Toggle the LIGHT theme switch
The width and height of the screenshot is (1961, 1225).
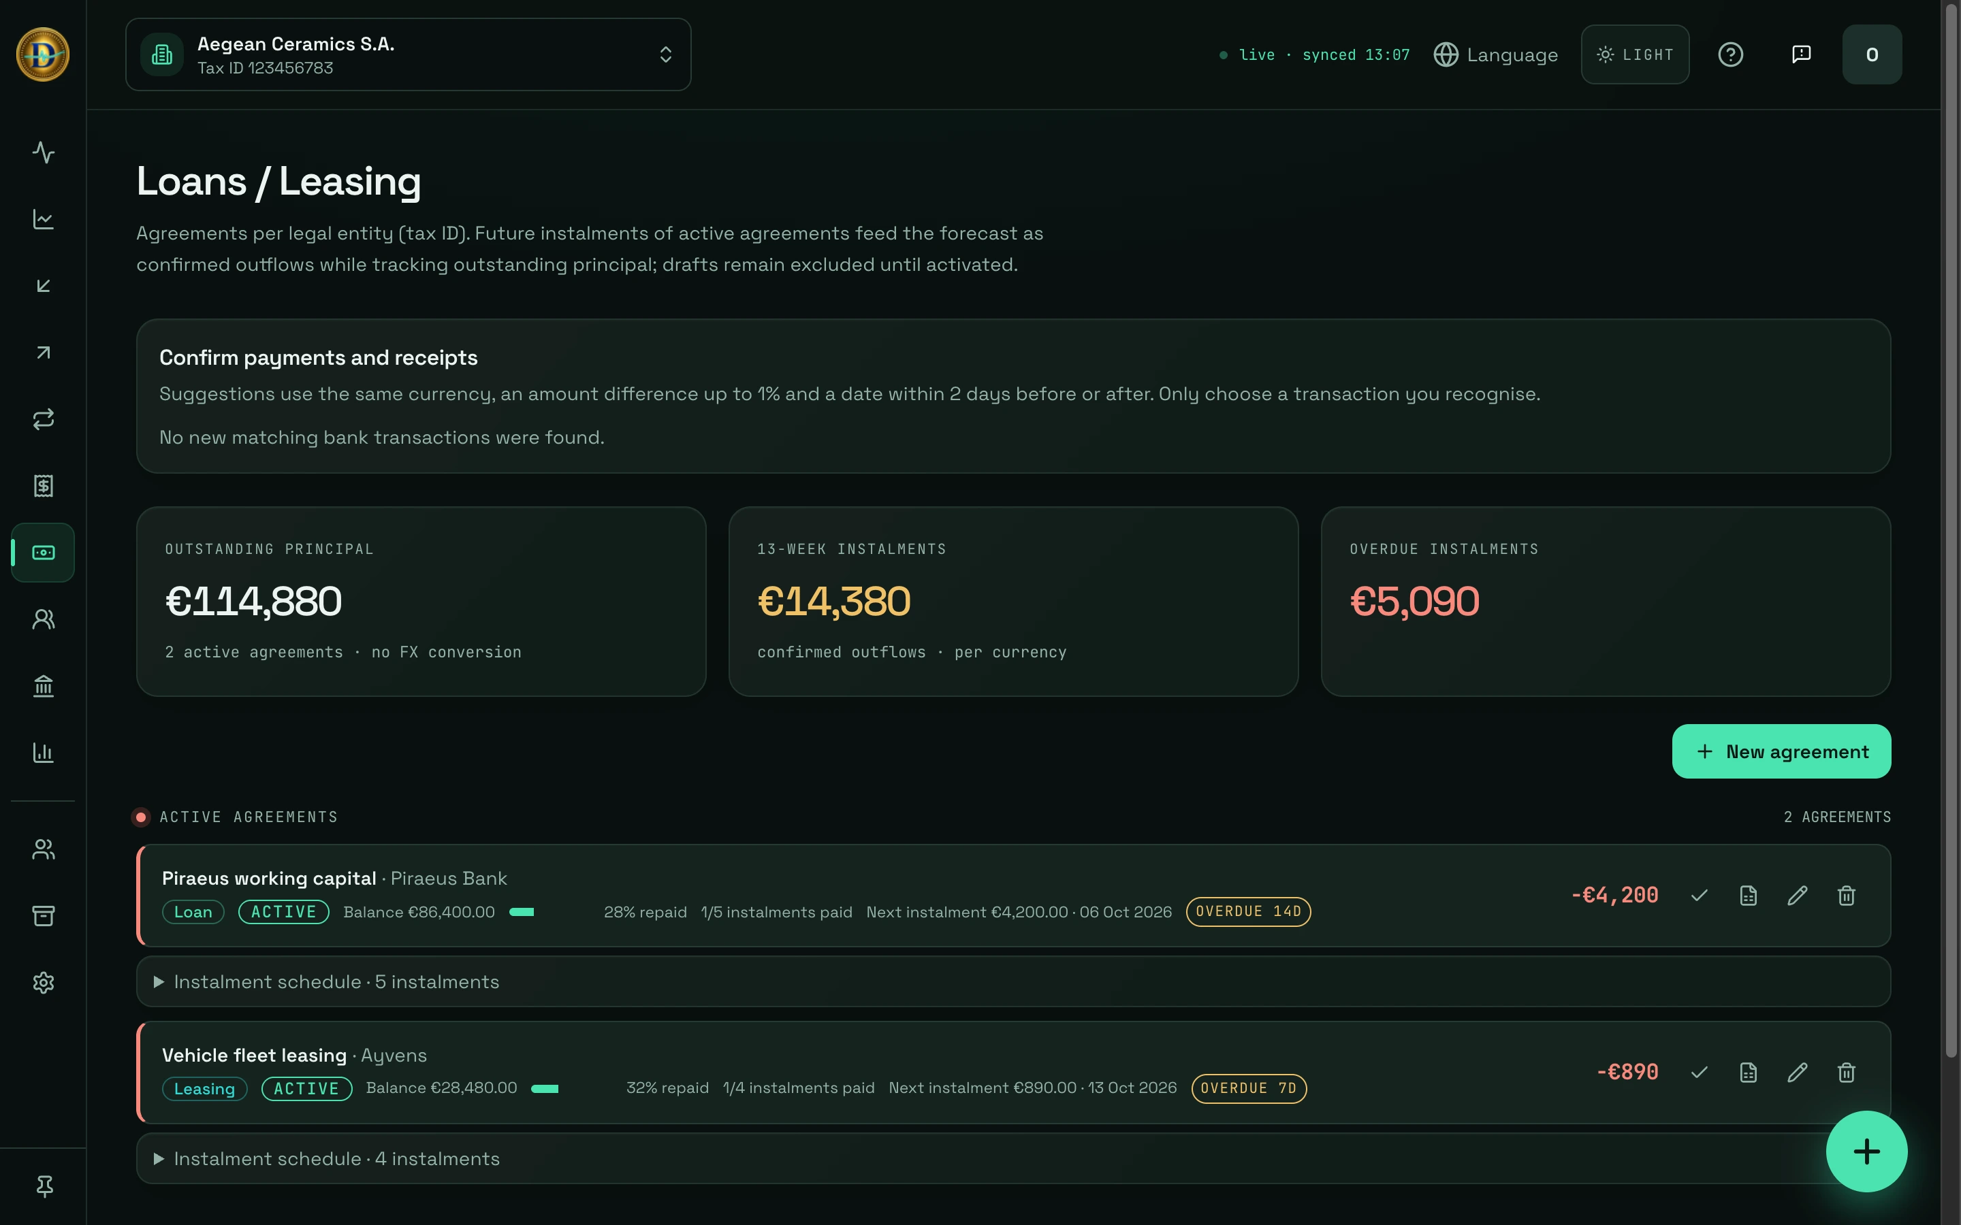tap(1634, 54)
